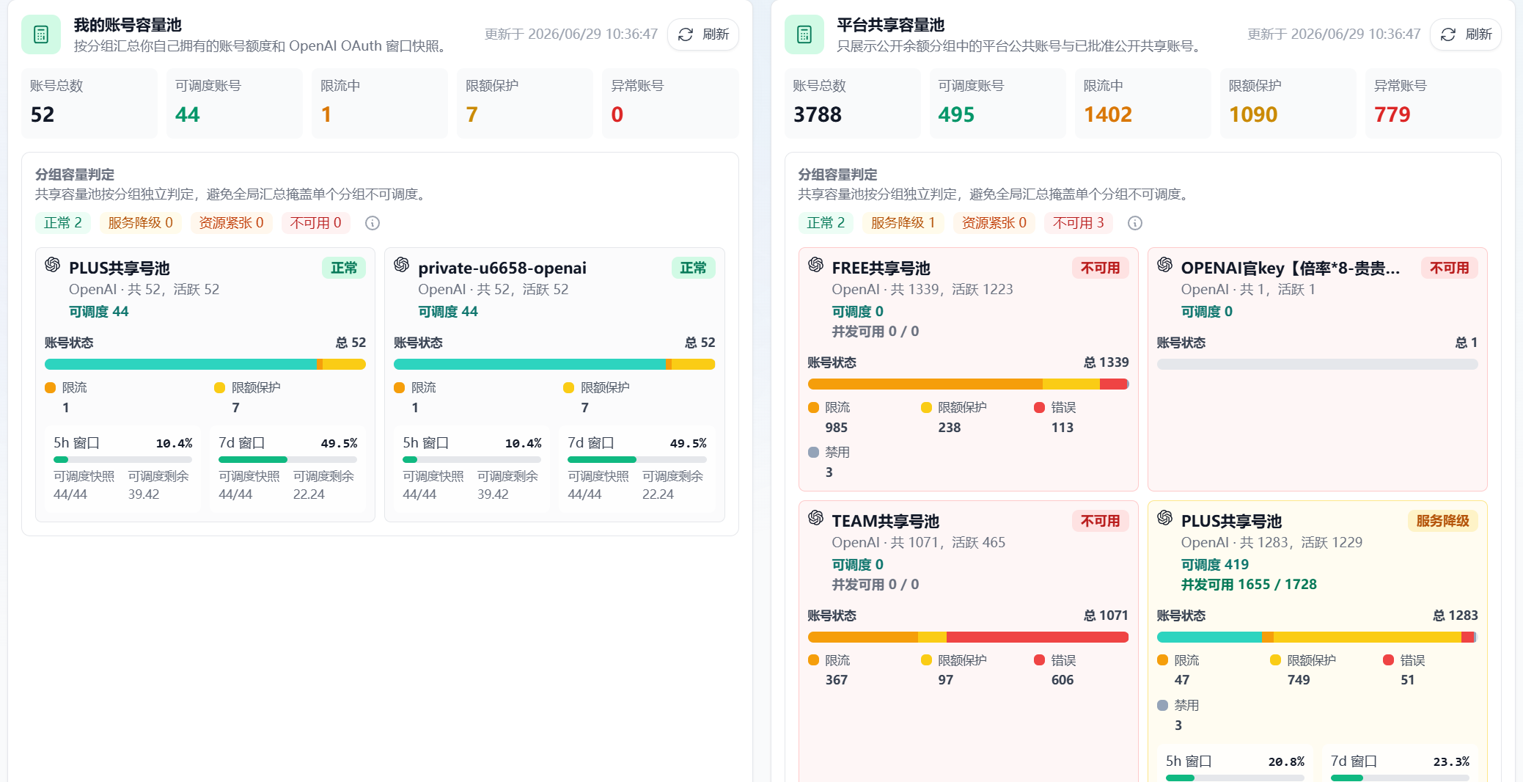Click the OpenAI · 共 1339，活跃 1223 subtitle
Screen dimensions: 1523x782
tap(922, 290)
